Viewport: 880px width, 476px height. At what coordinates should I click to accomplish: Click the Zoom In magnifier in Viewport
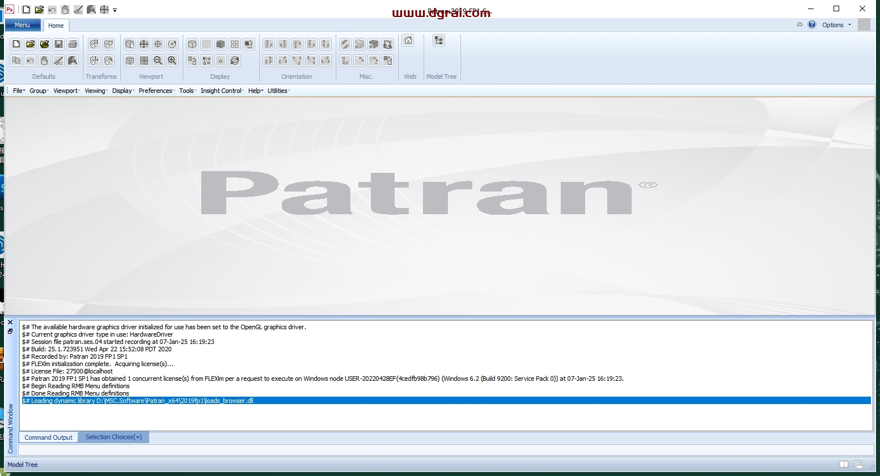pos(172,61)
